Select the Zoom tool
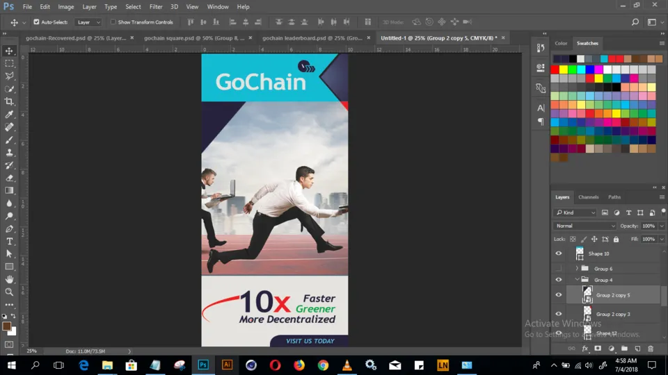The height and width of the screenshot is (375, 668). [x=9, y=292]
